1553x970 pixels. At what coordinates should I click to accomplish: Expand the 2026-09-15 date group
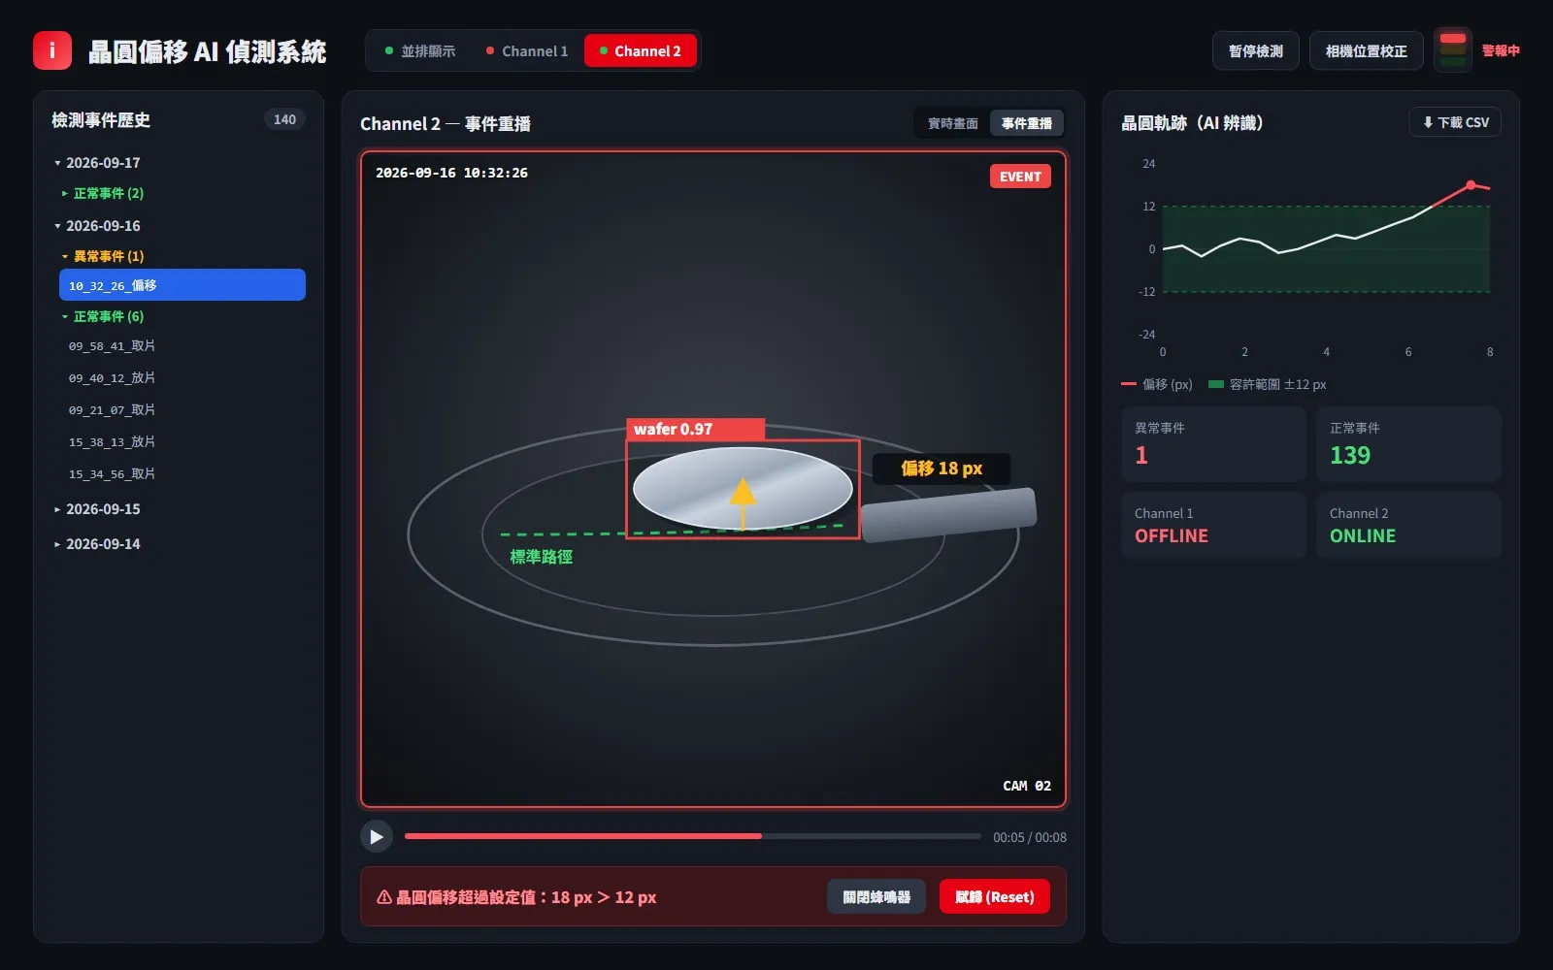180,509
